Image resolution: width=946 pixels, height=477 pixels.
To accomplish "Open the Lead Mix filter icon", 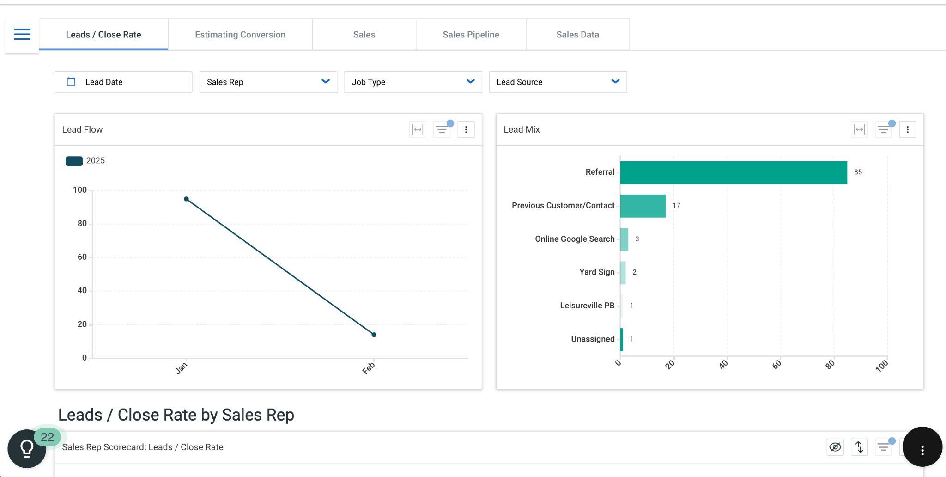I will [x=883, y=129].
